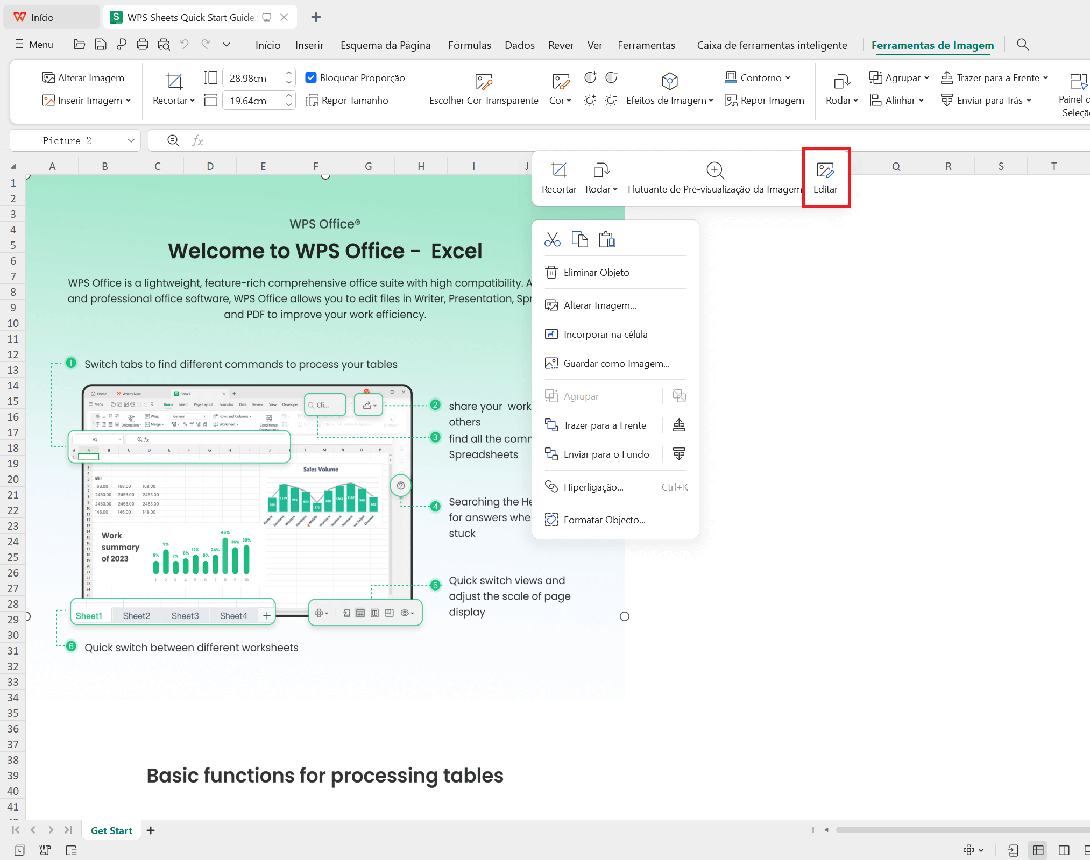Open Rodar dropdown in floating toolbar

601,178
